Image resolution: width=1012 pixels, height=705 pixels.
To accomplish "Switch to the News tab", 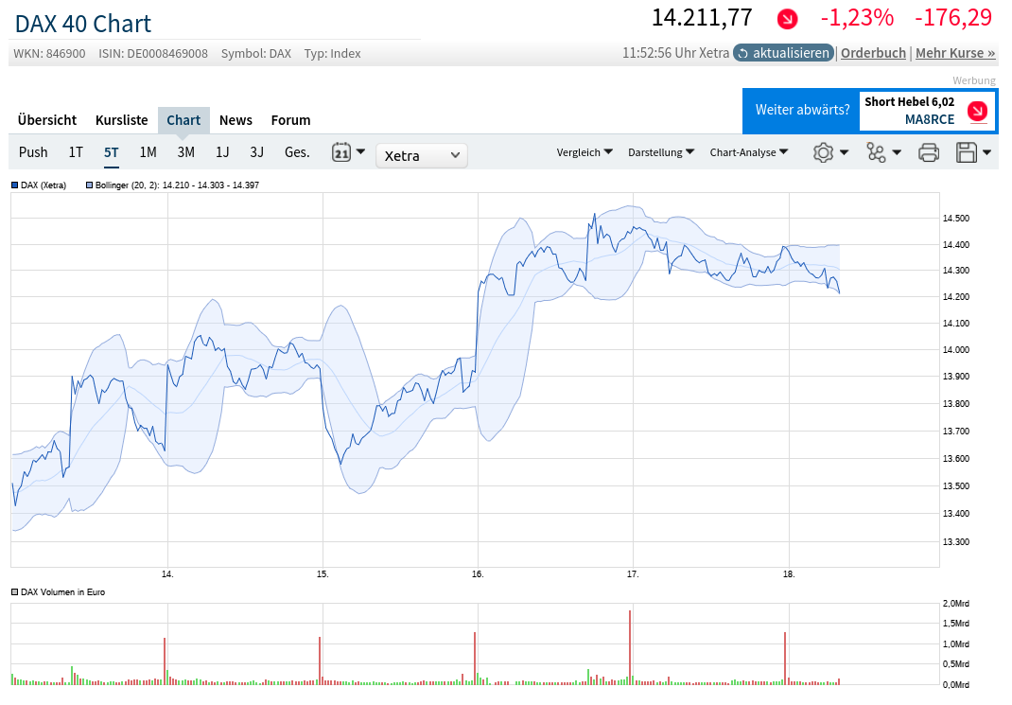I will (x=236, y=120).
